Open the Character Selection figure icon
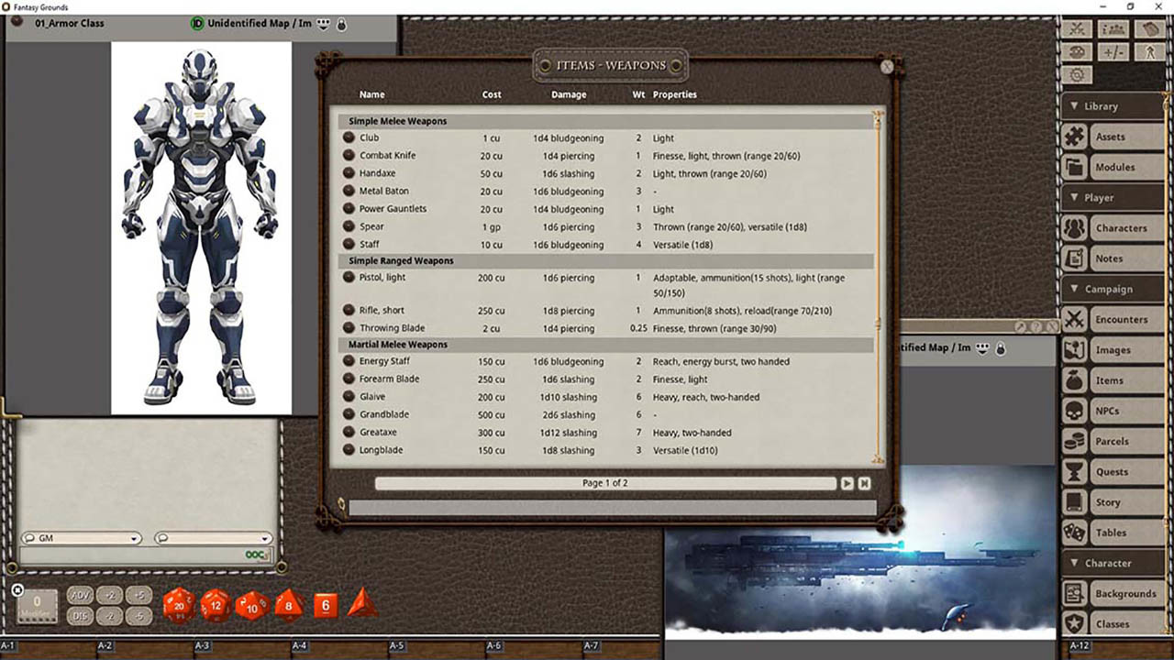This screenshot has width=1174, height=660. coord(1149,51)
